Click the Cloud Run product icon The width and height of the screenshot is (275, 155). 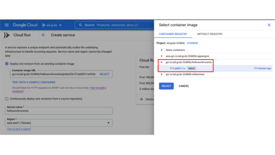[7, 35]
